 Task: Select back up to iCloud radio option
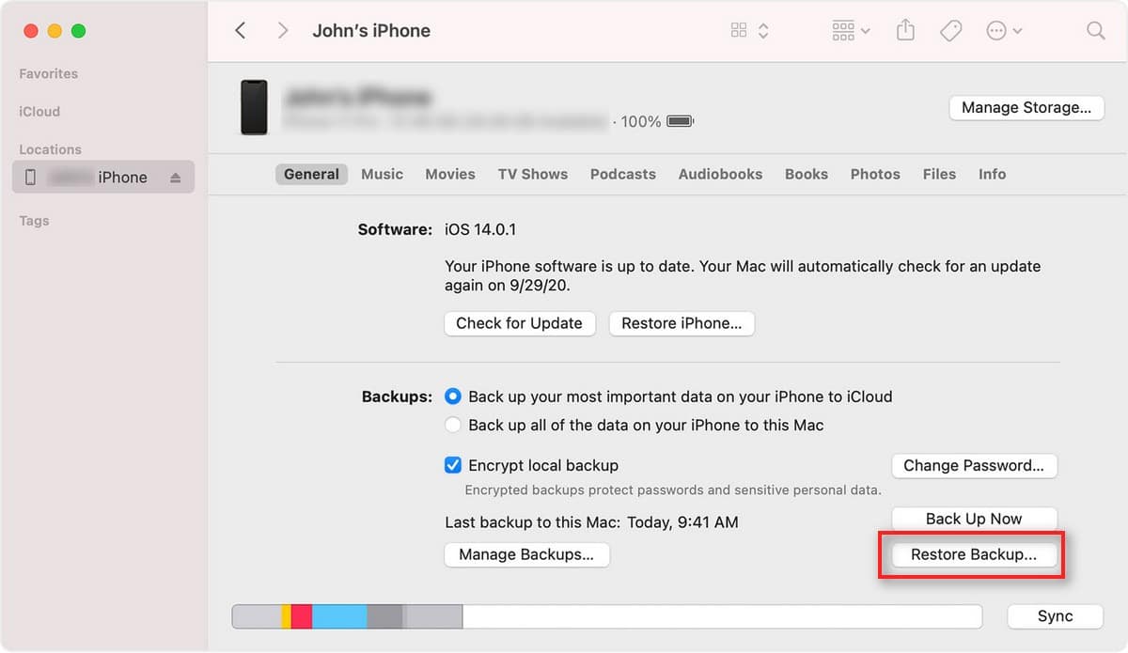(x=453, y=396)
